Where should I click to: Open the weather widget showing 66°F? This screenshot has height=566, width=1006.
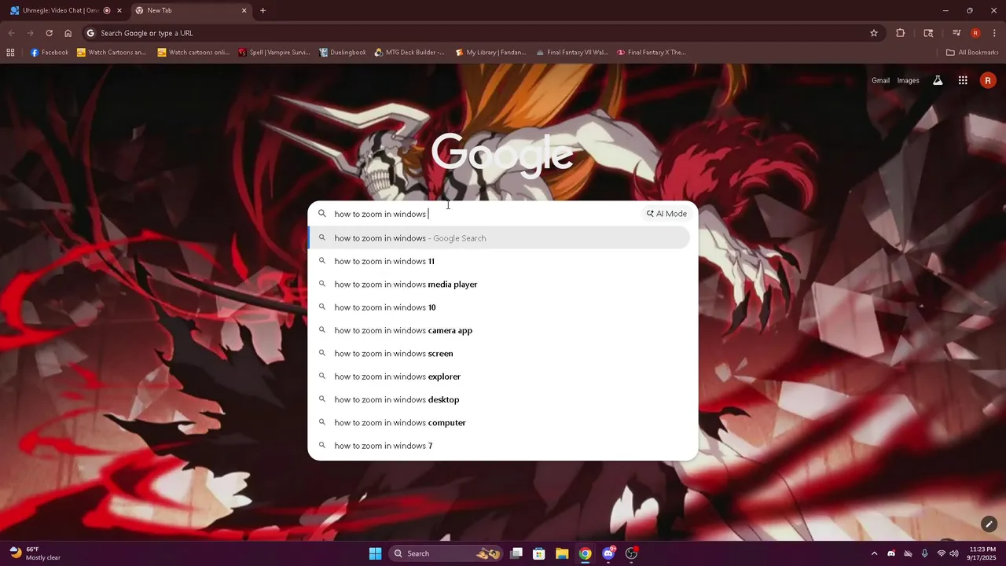35,553
